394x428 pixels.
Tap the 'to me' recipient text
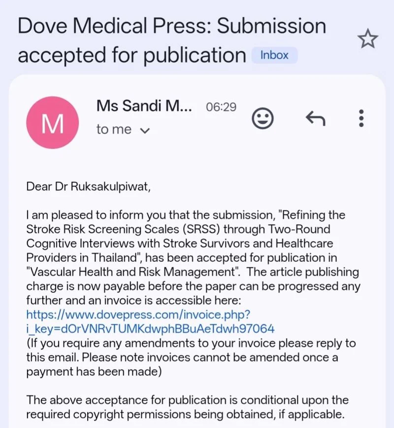pyautogui.click(x=114, y=129)
